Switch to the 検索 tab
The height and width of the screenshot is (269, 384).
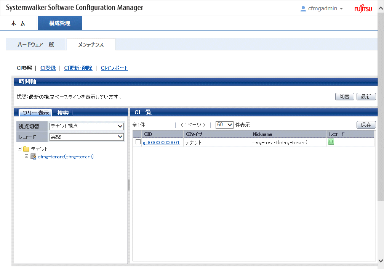pyautogui.click(x=63, y=113)
